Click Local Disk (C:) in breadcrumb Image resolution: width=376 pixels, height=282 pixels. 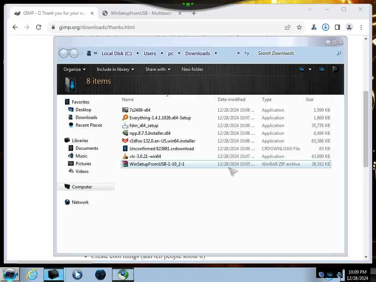click(116, 53)
